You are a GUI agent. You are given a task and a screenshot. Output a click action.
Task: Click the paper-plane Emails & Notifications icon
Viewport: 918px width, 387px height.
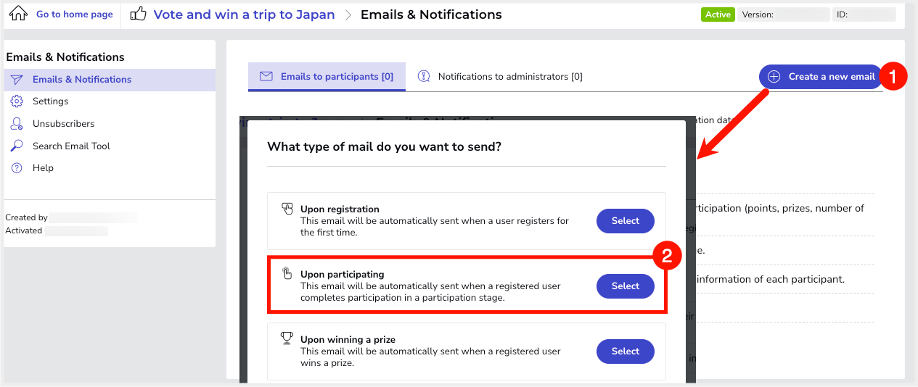coord(17,80)
